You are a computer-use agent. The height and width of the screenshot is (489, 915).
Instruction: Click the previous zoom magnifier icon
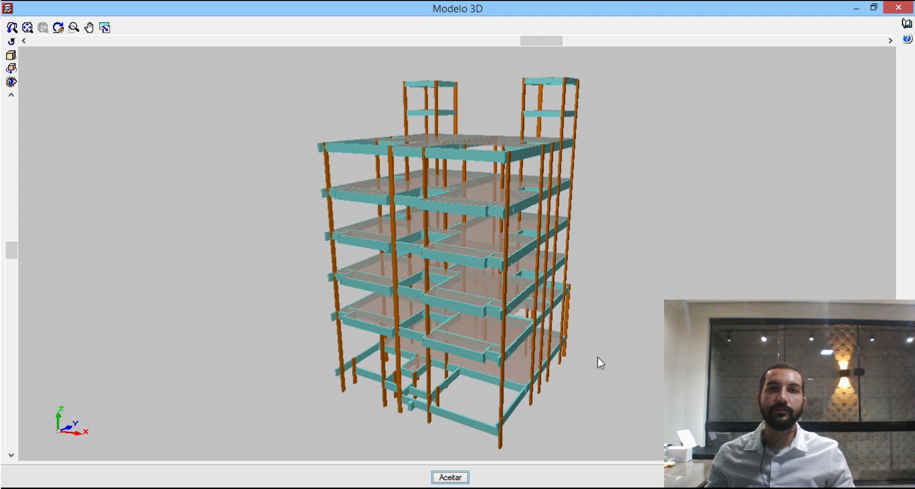[x=12, y=28]
